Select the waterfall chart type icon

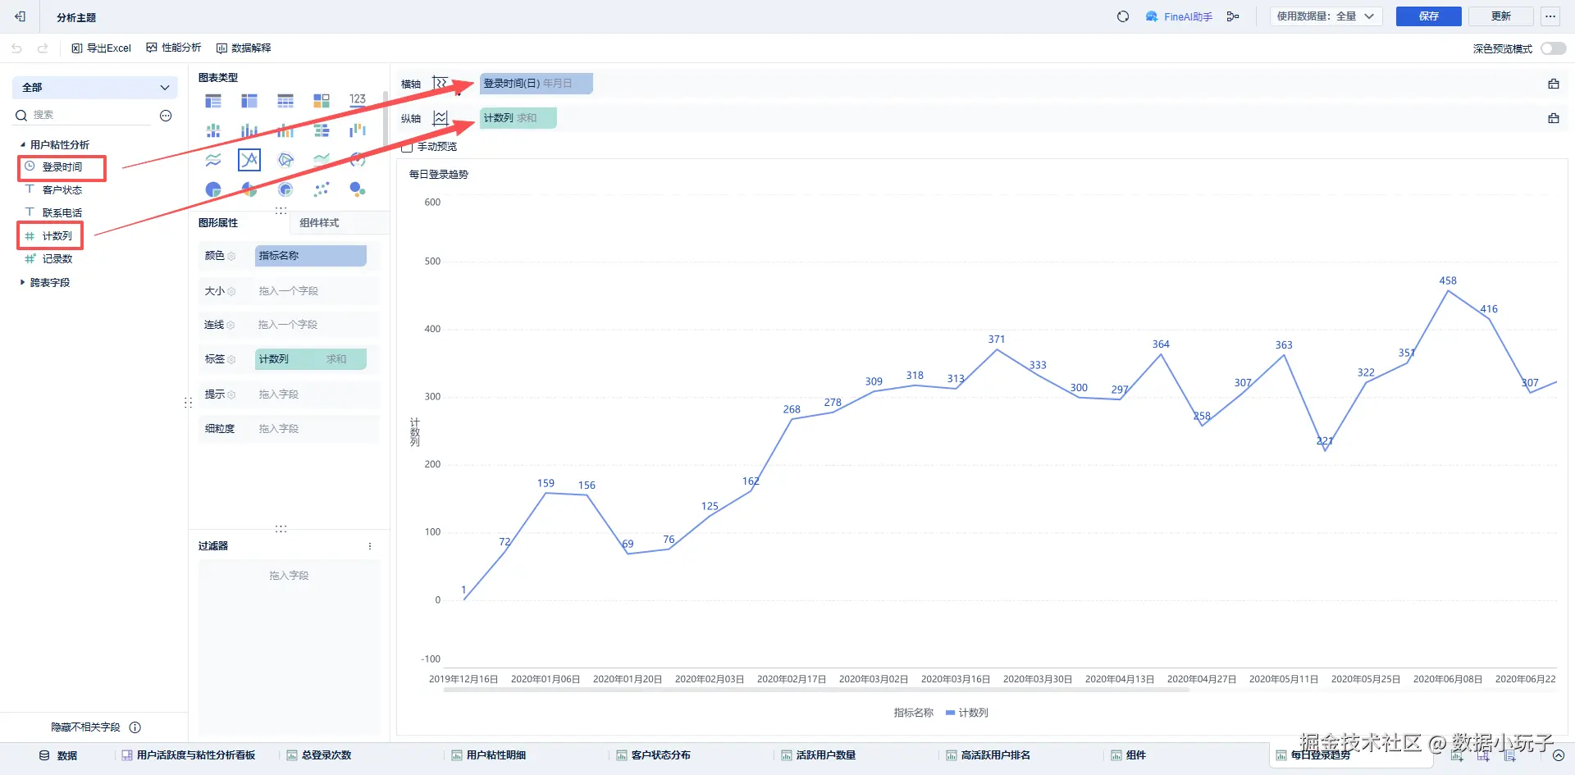point(358,131)
